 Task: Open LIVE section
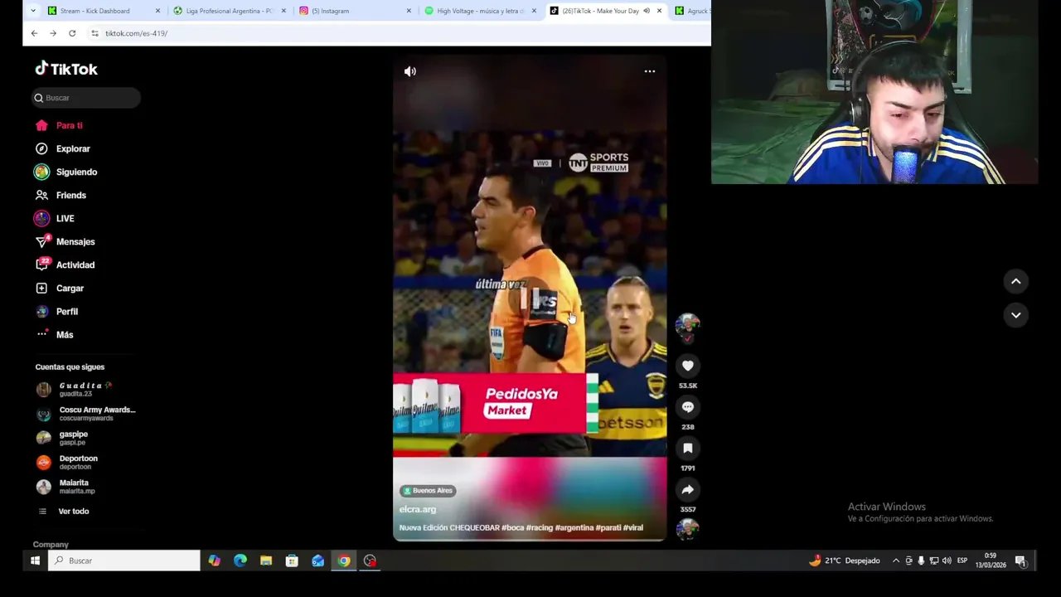point(65,218)
